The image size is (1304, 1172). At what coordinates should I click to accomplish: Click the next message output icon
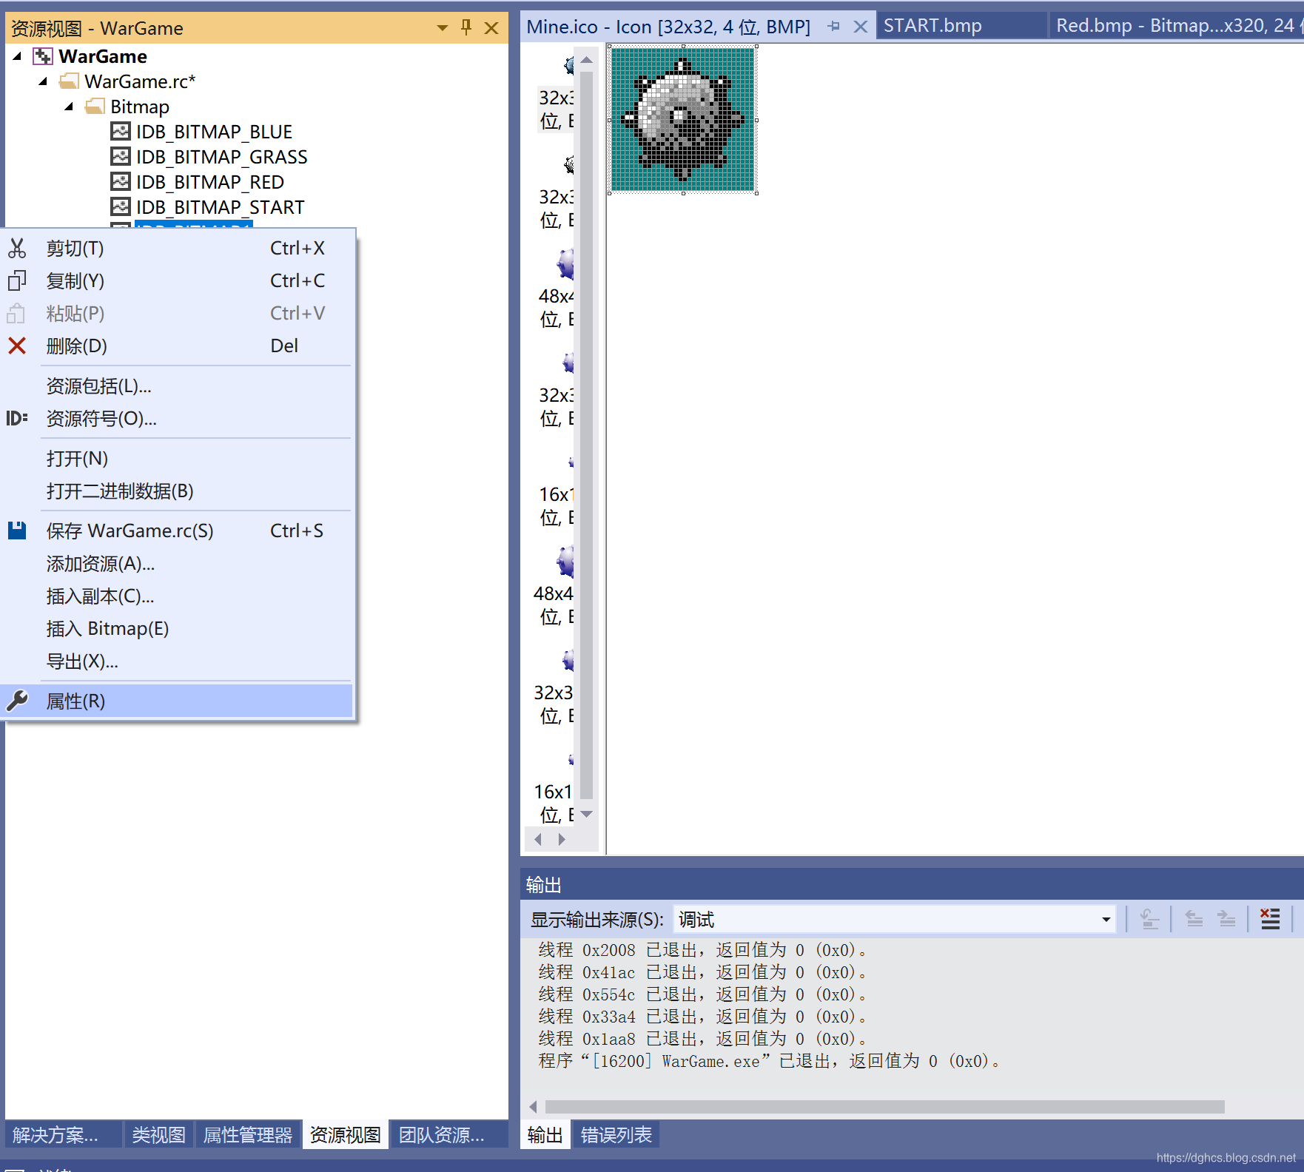pos(1226,919)
